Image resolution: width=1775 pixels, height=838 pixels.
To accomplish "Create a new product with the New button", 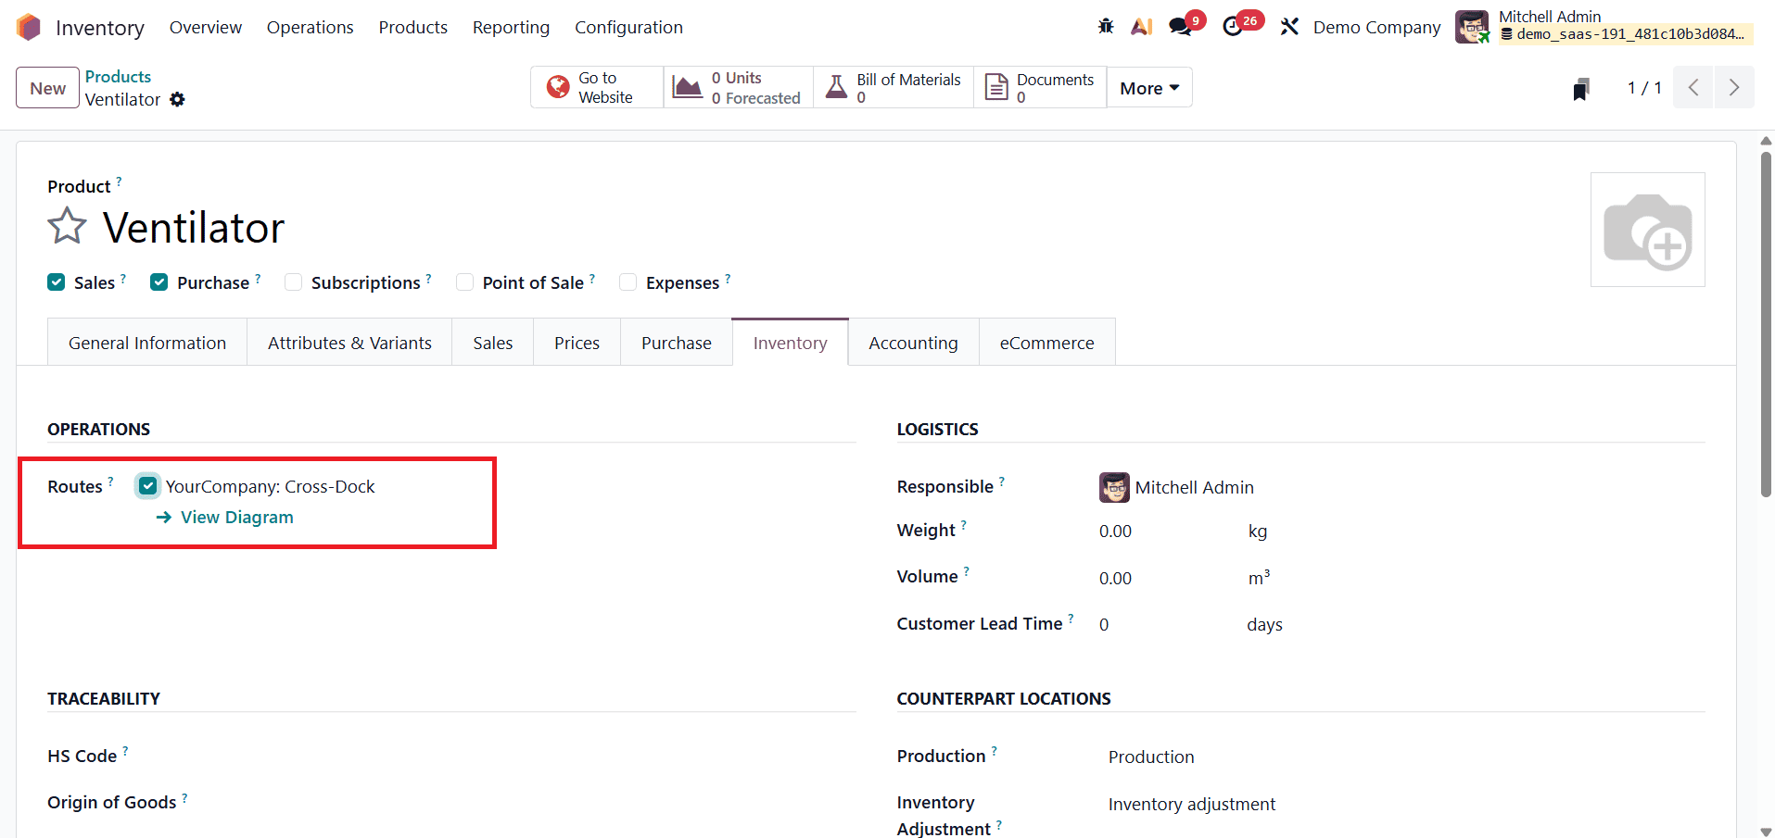I will [46, 87].
